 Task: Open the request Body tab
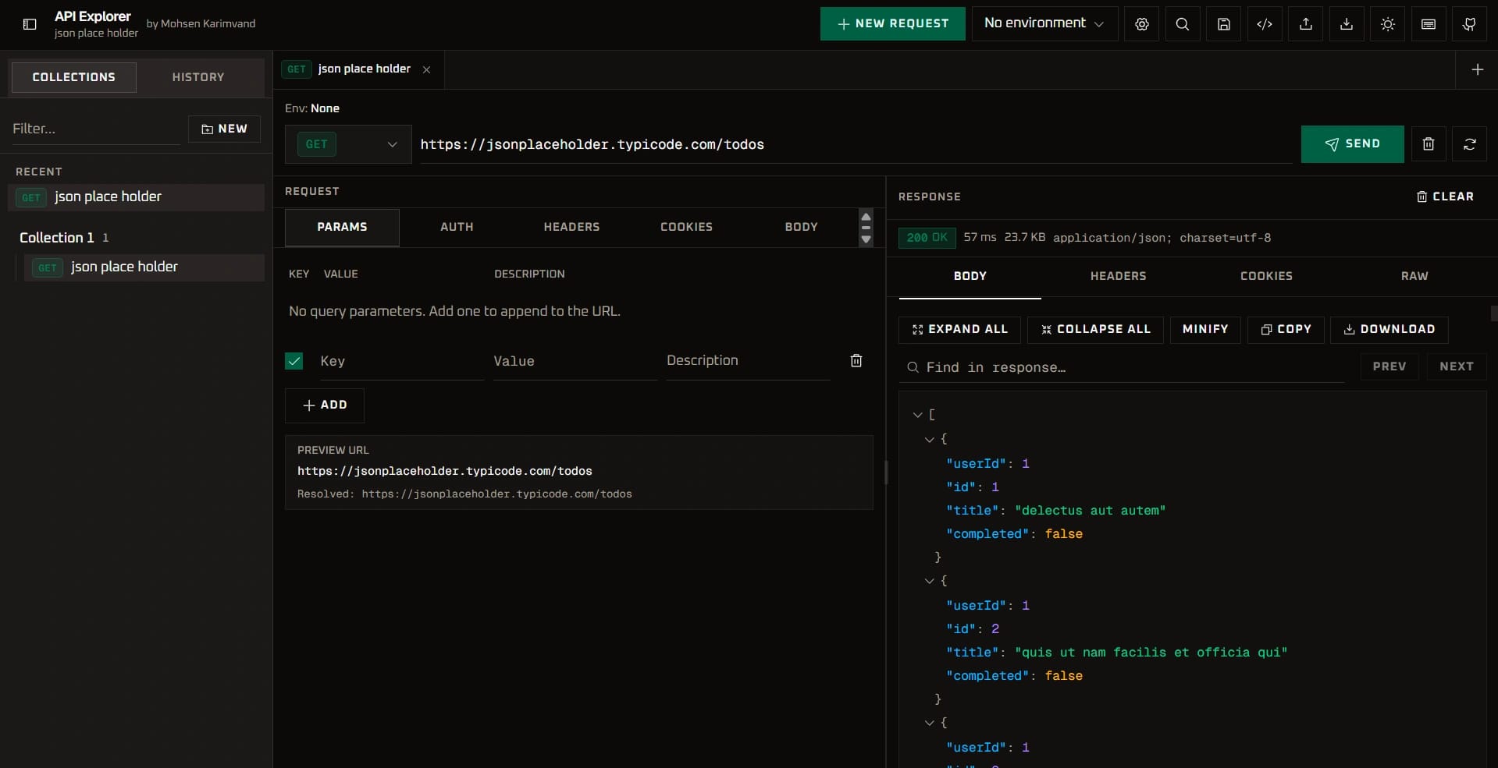click(801, 227)
